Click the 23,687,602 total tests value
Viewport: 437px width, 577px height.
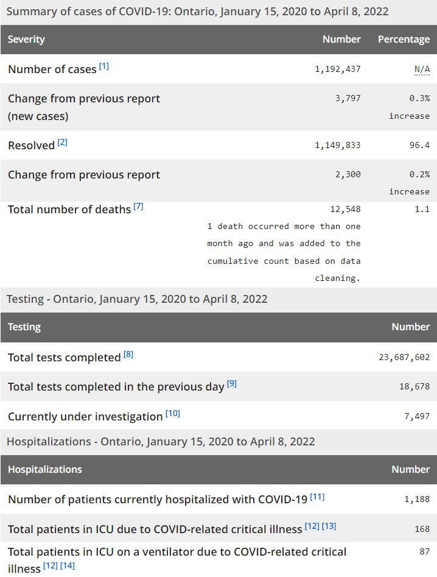pyautogui.click(x=404, y=357)
